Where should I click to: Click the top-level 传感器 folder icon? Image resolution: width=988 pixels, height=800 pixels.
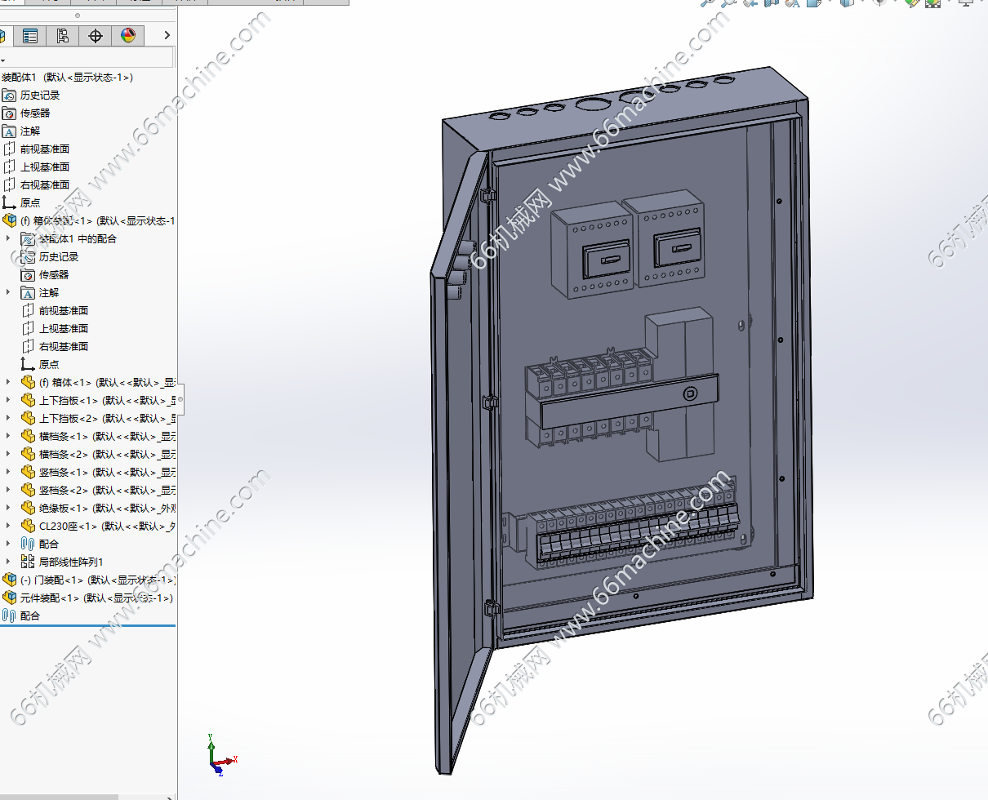coord(9,113)
